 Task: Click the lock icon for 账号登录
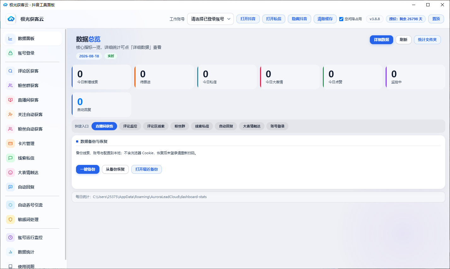coord(10,53)
